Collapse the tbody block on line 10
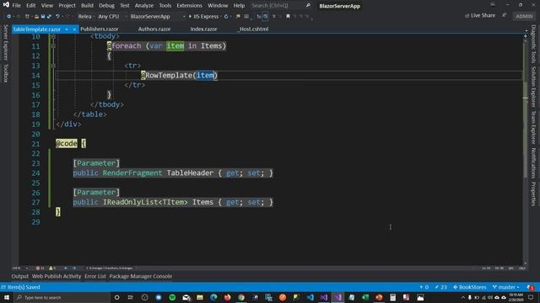This screenshot has height=303, width=540. (x=53, y=36)
